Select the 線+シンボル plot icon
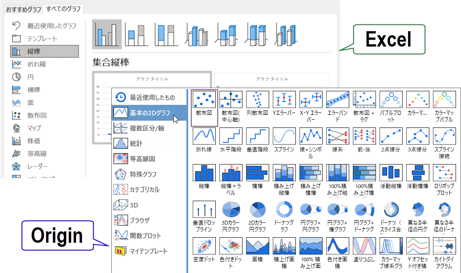The image size is (461, 273). [x=311, y=136]
